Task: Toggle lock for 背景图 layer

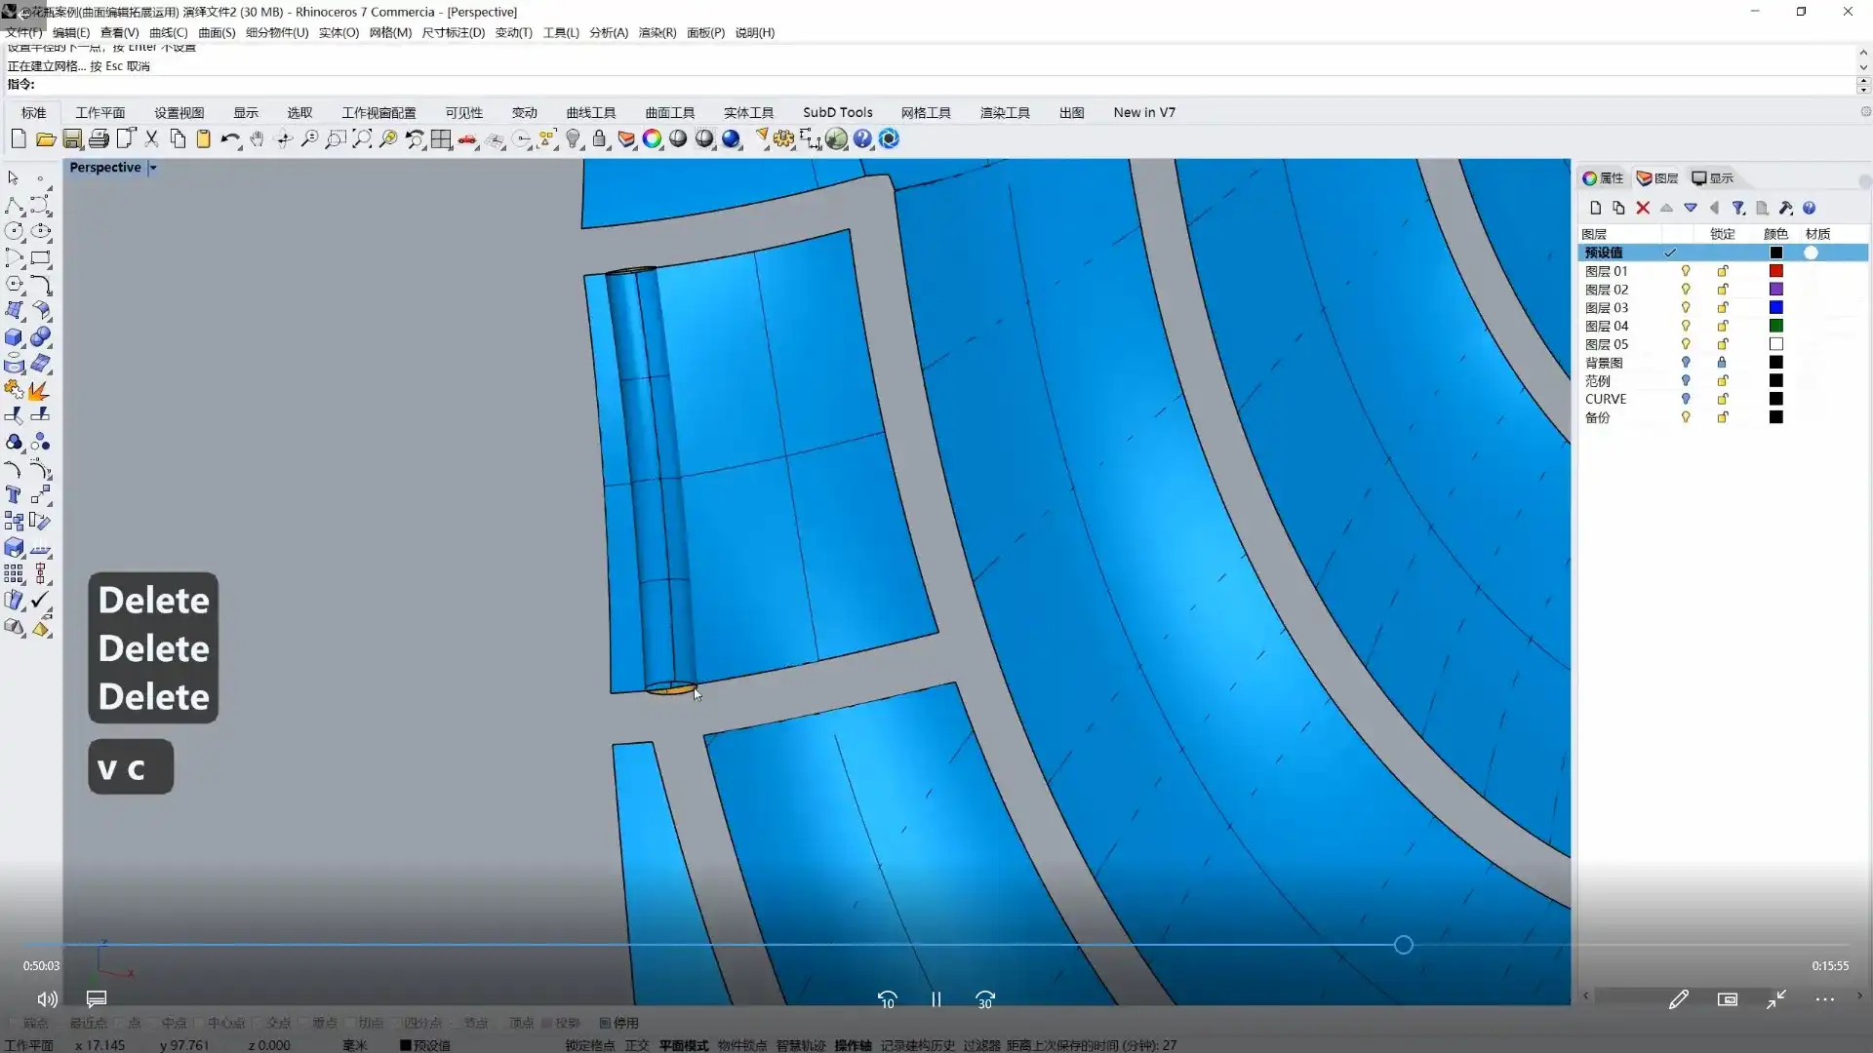Action: tap(1722, 363)
